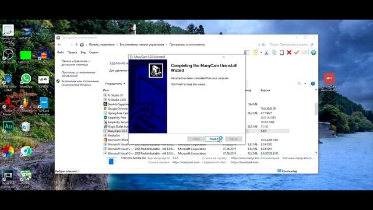Open Включение или отключение компонентов Windows
Viewport: 373px width, 210px height.
click(80, 83)
